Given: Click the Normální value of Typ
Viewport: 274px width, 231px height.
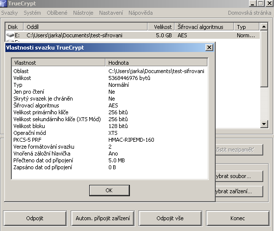Looking at the screenshot, I should [x=119, y=85].
